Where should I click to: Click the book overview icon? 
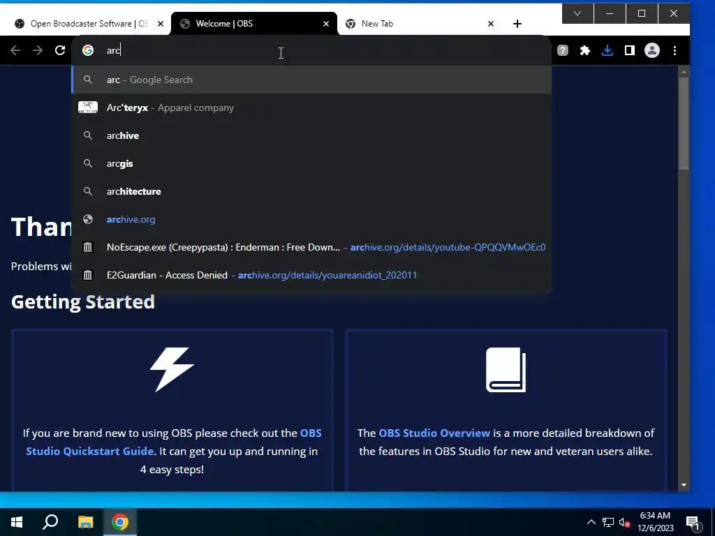tap(506, 370)
